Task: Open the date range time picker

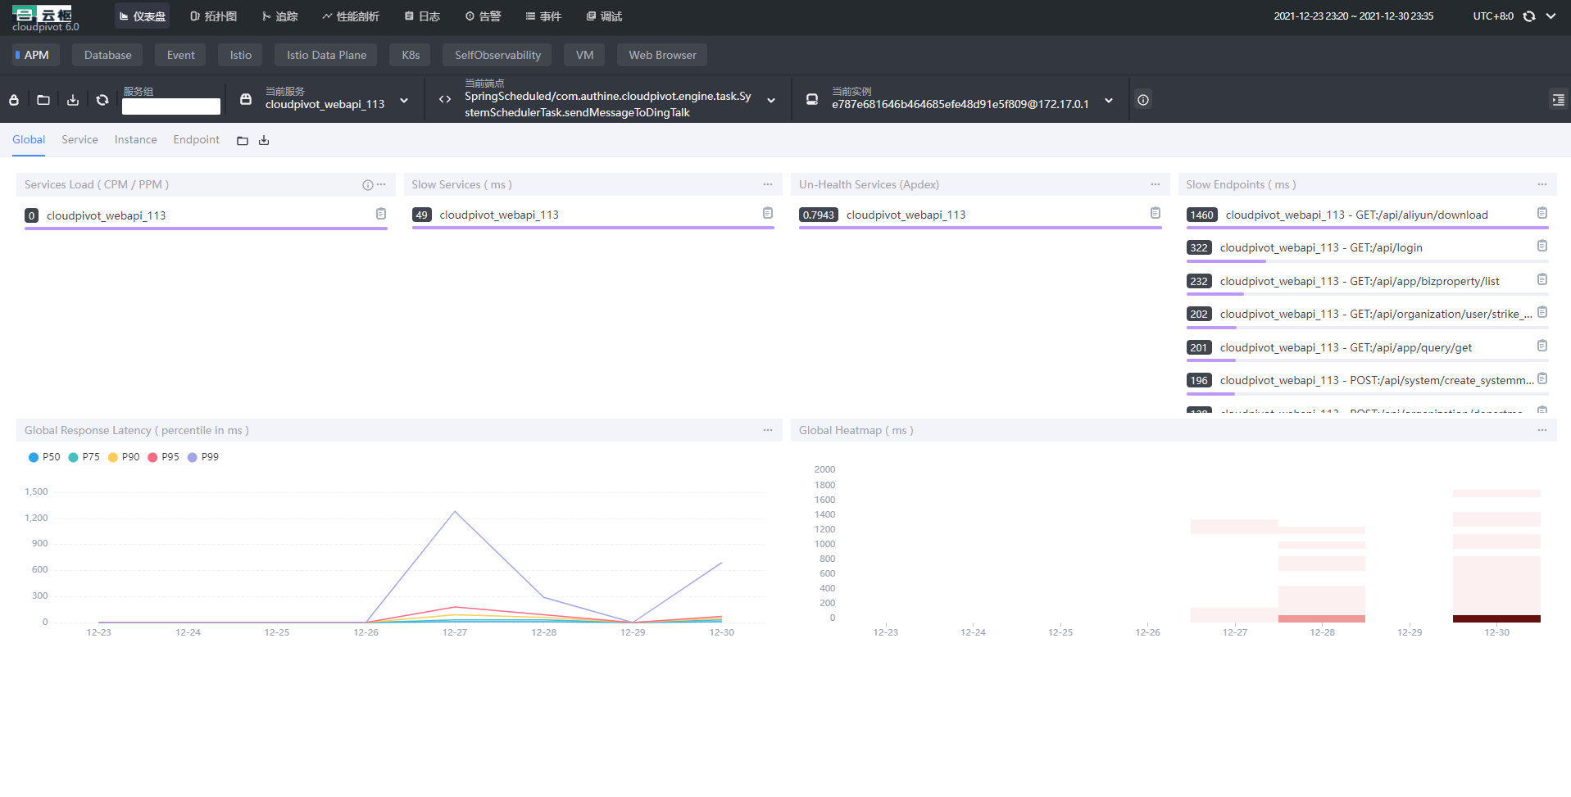Action: [1353, 16]
